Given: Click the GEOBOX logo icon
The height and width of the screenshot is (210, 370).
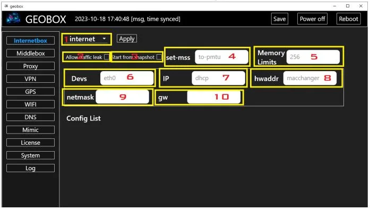Looking at the screenshot, I should 13,19.
